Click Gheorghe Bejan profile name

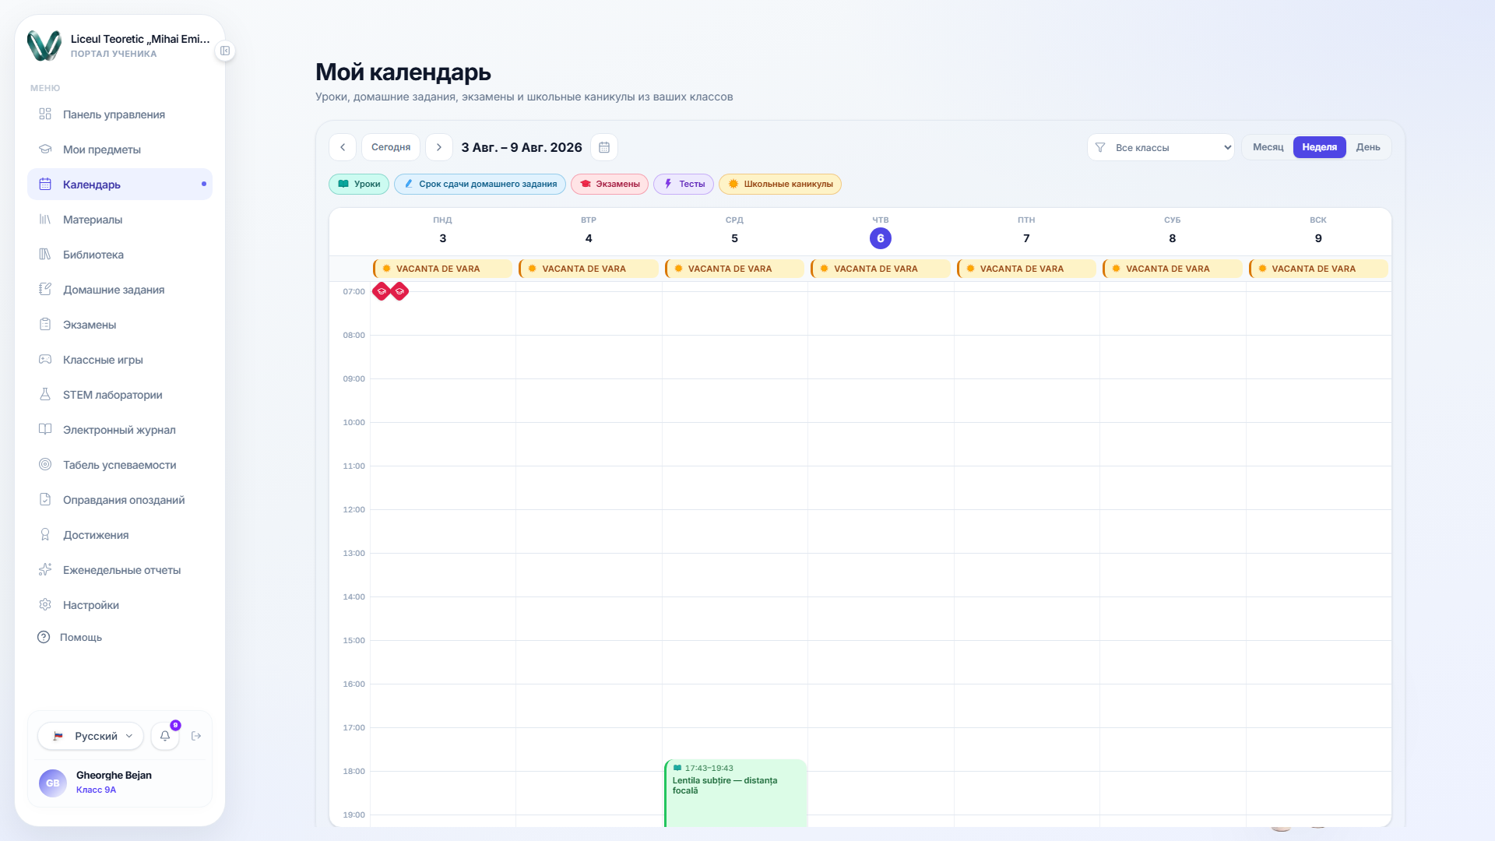click(x=114, y=775)
